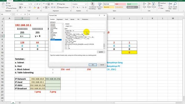This screenshot has height=104, width=185.
Task: Click cell containing 192.168.10.256
Action: coord(53,79)
